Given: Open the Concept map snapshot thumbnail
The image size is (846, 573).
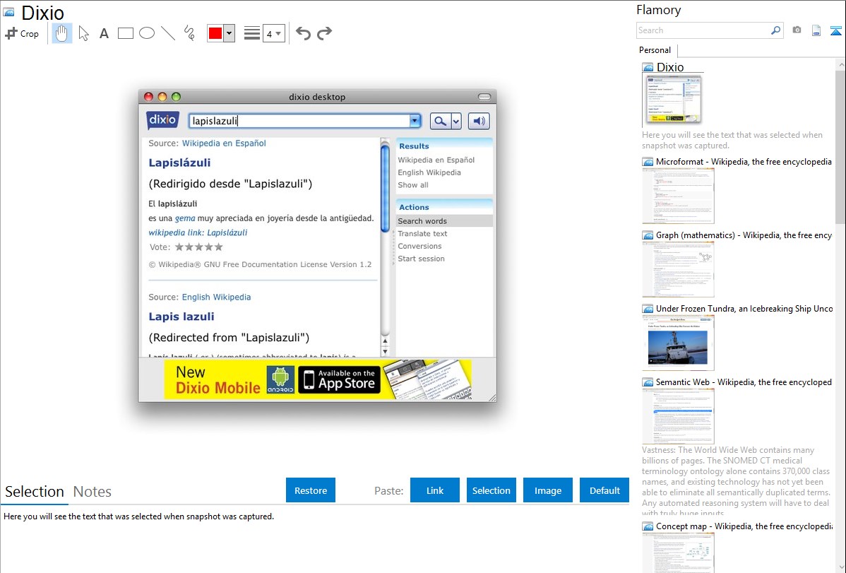Looking at the screenshot, I should 678,553.
